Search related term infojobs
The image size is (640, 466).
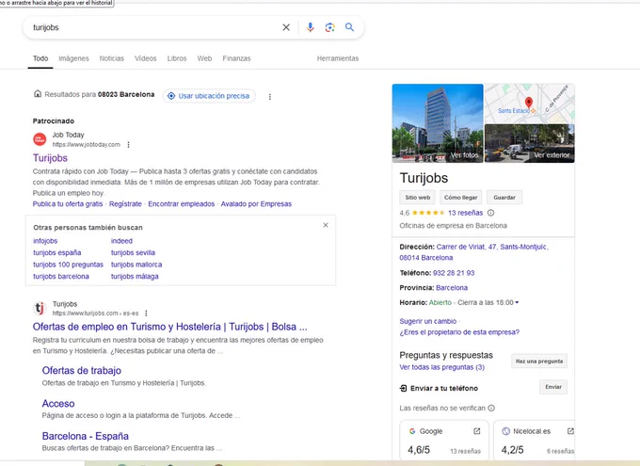click(45, 241)
